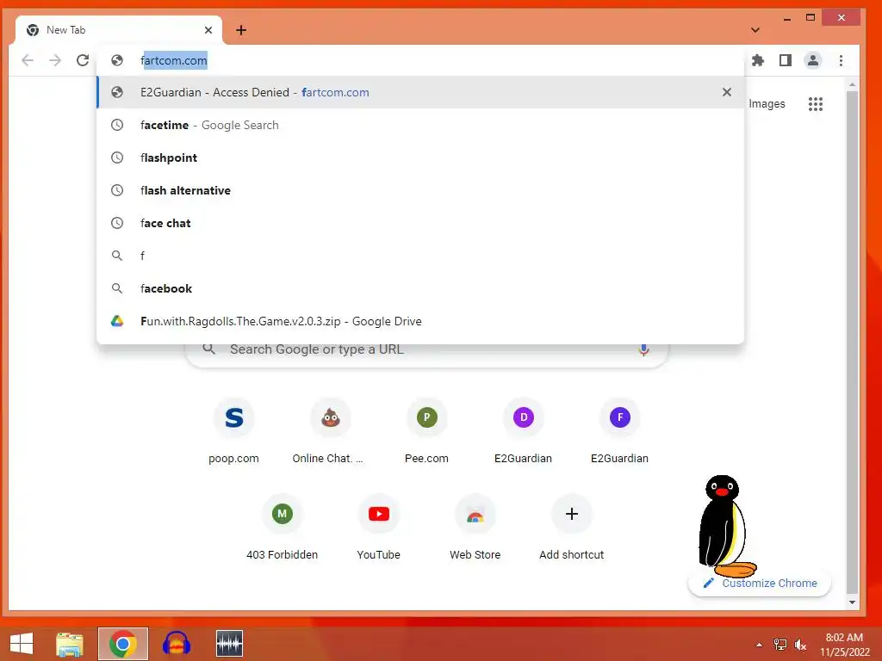
Task: Click the vertical scrollbar up arrow
Action: coord(852,85)
